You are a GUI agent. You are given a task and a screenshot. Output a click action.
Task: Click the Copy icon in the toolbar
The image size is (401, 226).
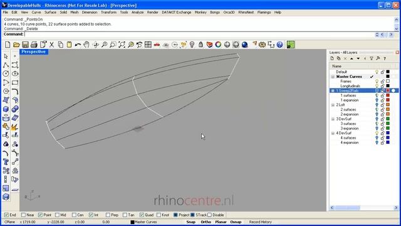[x=60, y=45]
